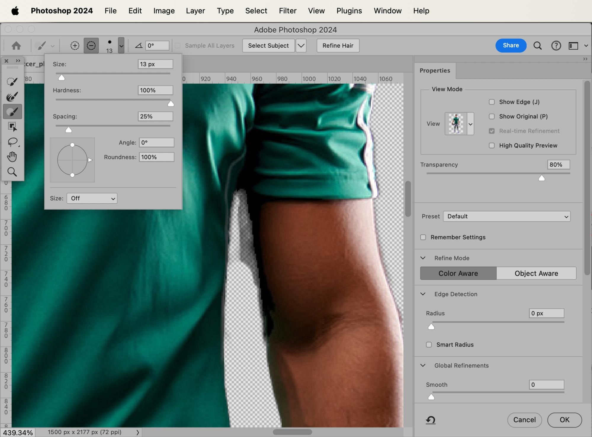The height and width of the screenshot is (437, 592).
Task: Click the status bar arrow chevron
Action: click(x=137, y=432)
